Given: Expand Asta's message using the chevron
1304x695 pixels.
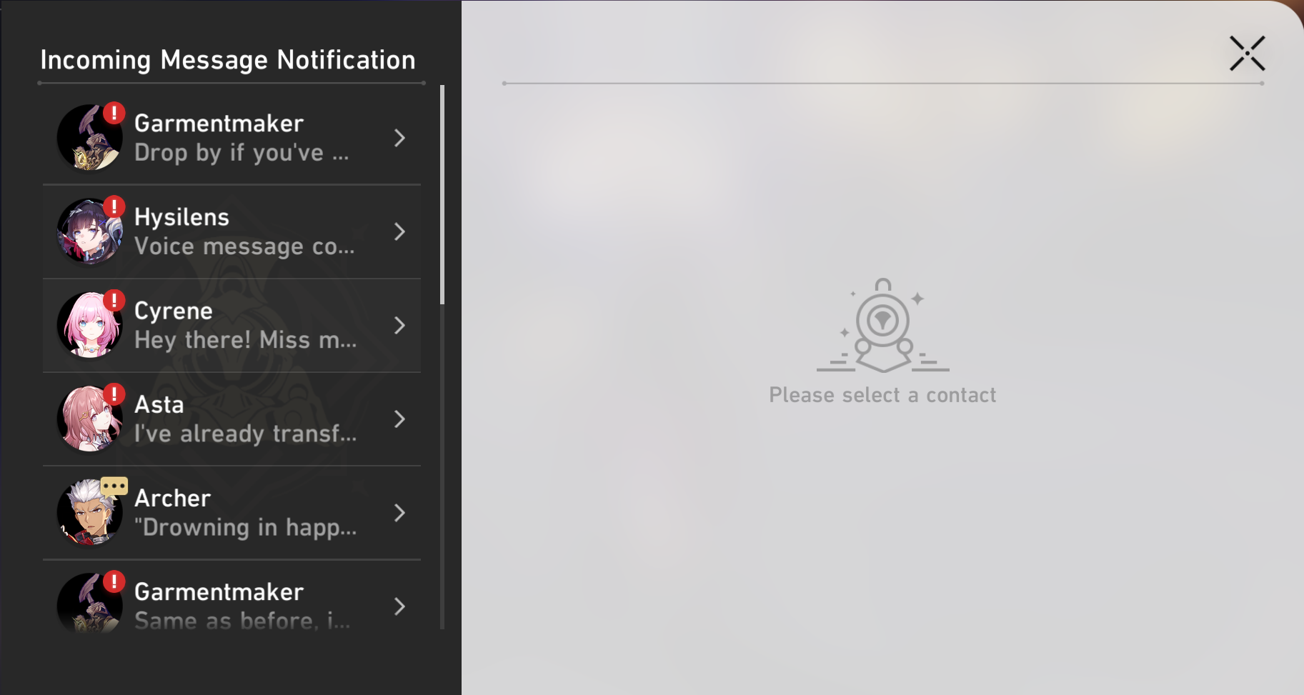Looking at the screenshot, I should click(400, 419).
